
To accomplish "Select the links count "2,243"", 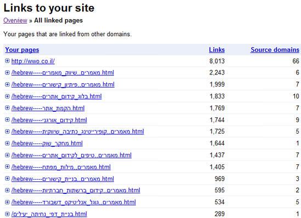I will click(x=217, y=73).
